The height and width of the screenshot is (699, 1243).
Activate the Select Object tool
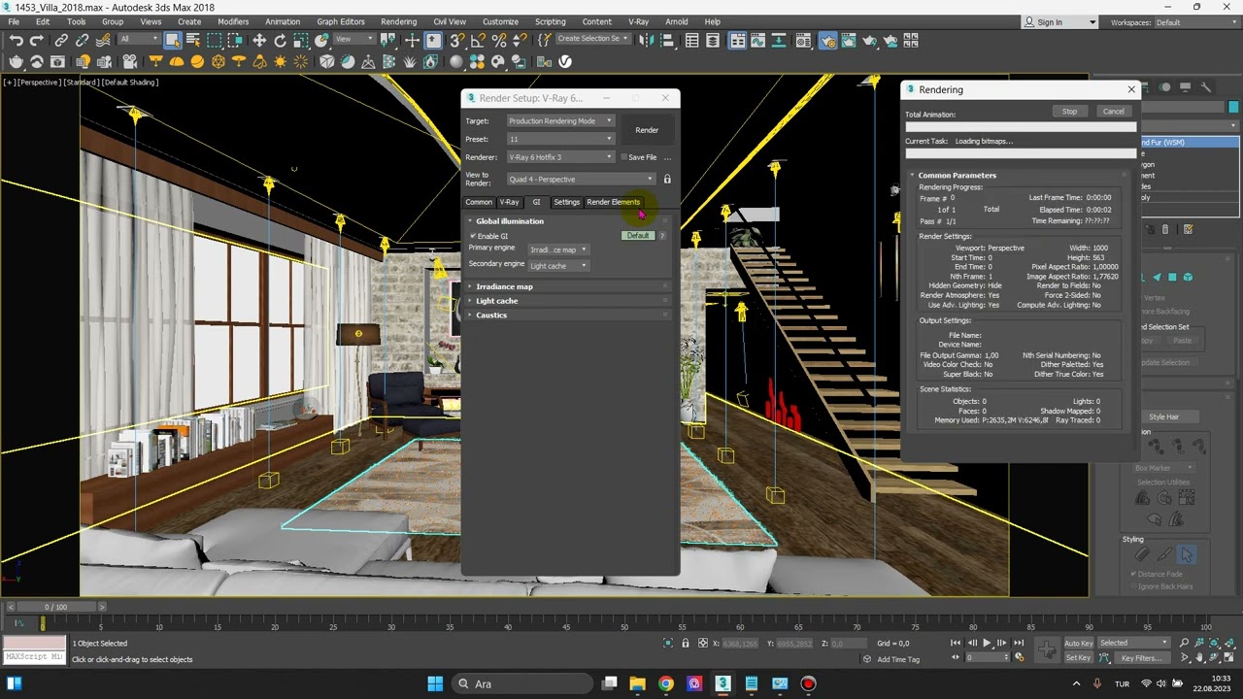[173, 41]
